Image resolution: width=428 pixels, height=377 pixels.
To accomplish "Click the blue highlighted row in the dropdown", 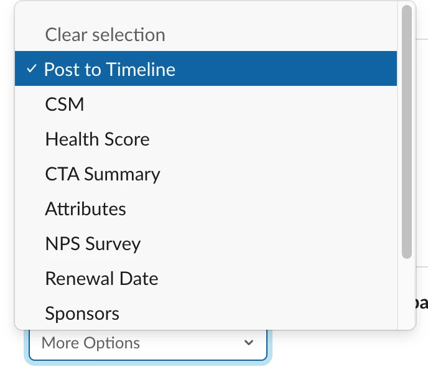I will pyautogui.click(x=206, y=68).
